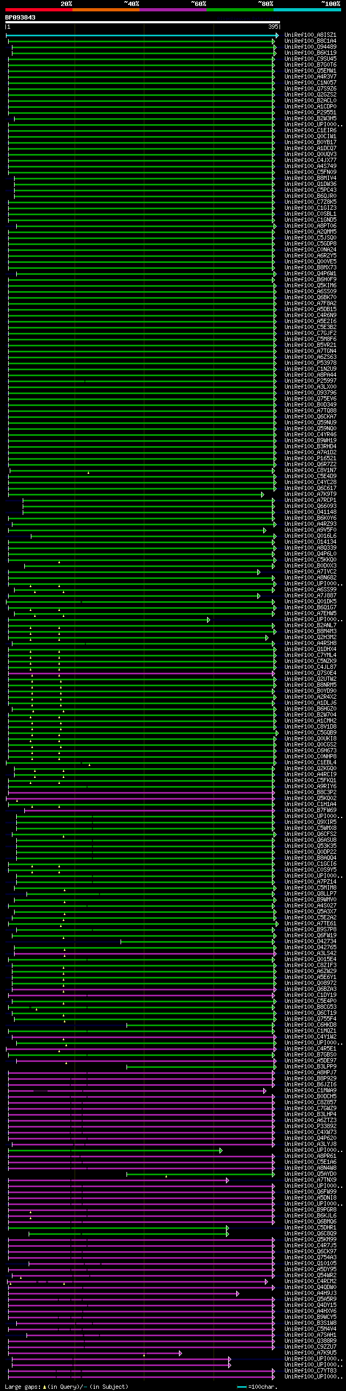The width and height of the screenshot is (346, 1391).
Task: Click the =100char. scale legend
Action: [x=257, y=1387]
